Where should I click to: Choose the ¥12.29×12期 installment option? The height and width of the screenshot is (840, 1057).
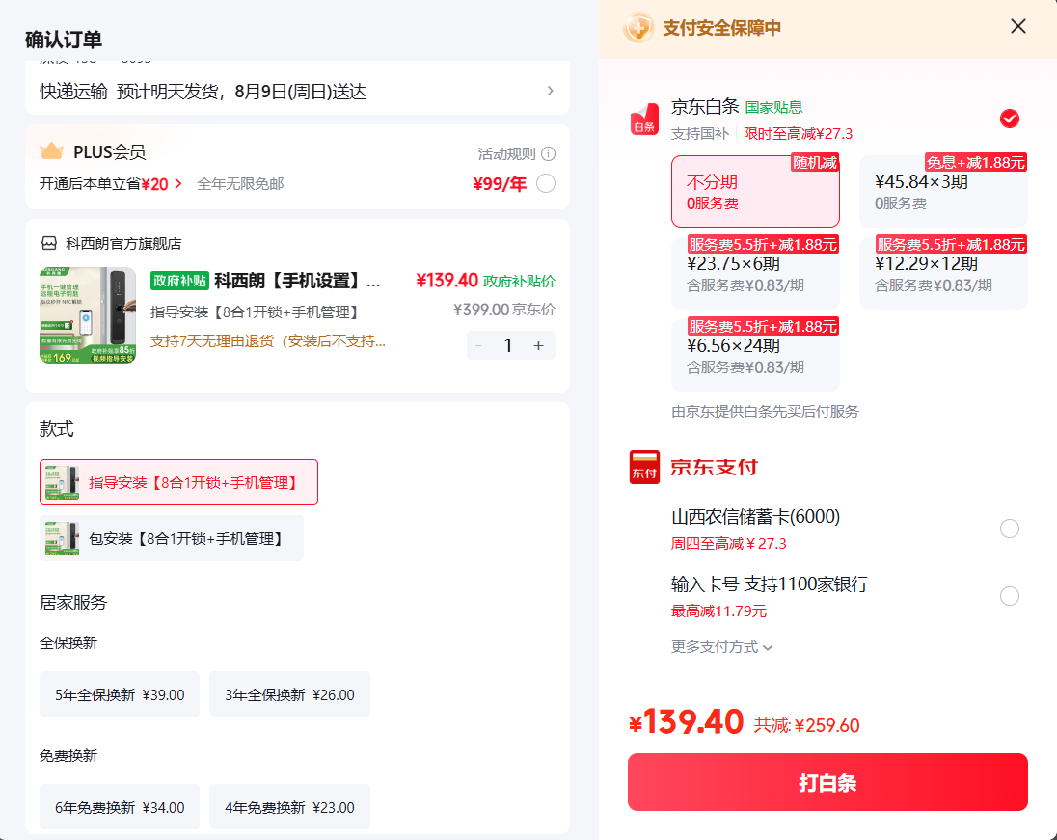click(x=944, y=273)
